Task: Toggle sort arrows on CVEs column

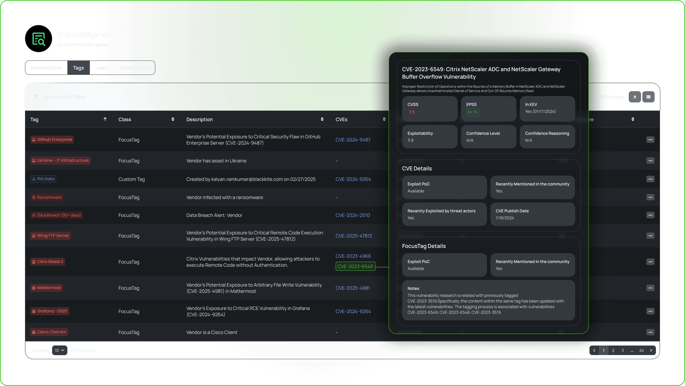Action: 384,119
